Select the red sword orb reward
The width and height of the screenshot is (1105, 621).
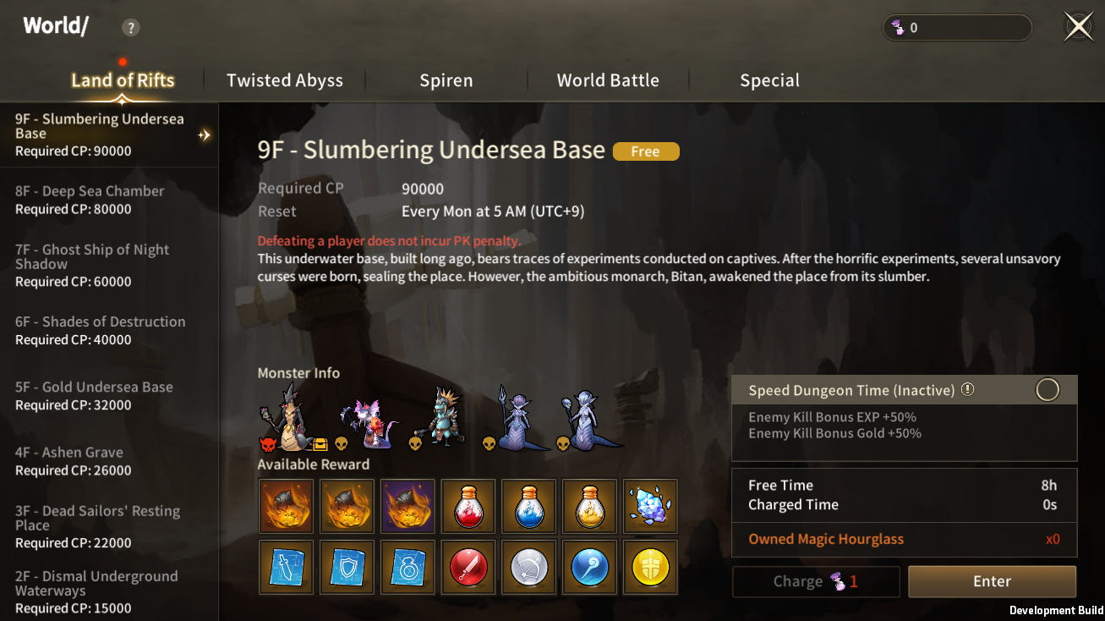pos(469,568)
